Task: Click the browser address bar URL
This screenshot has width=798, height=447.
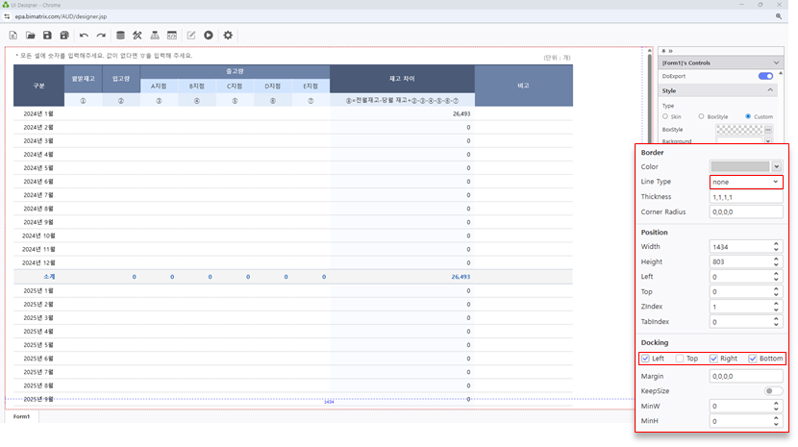Action: [x=62, y=16]
